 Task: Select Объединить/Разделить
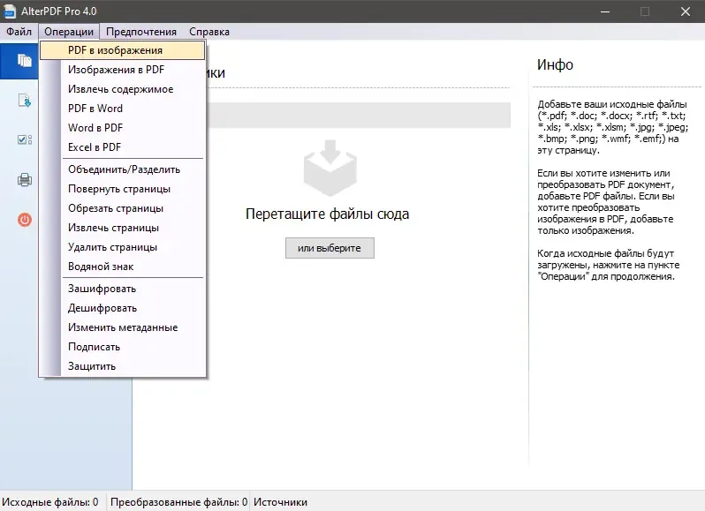(x=122, y=169)
